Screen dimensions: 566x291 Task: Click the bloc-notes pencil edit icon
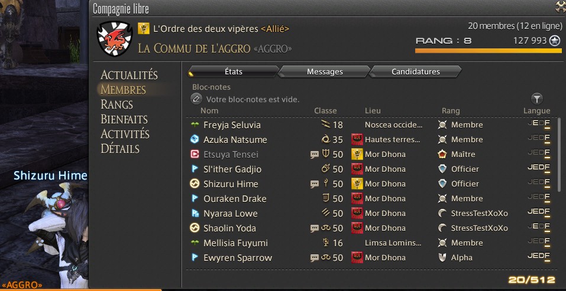pyautogui.click(x=196, y=99)
